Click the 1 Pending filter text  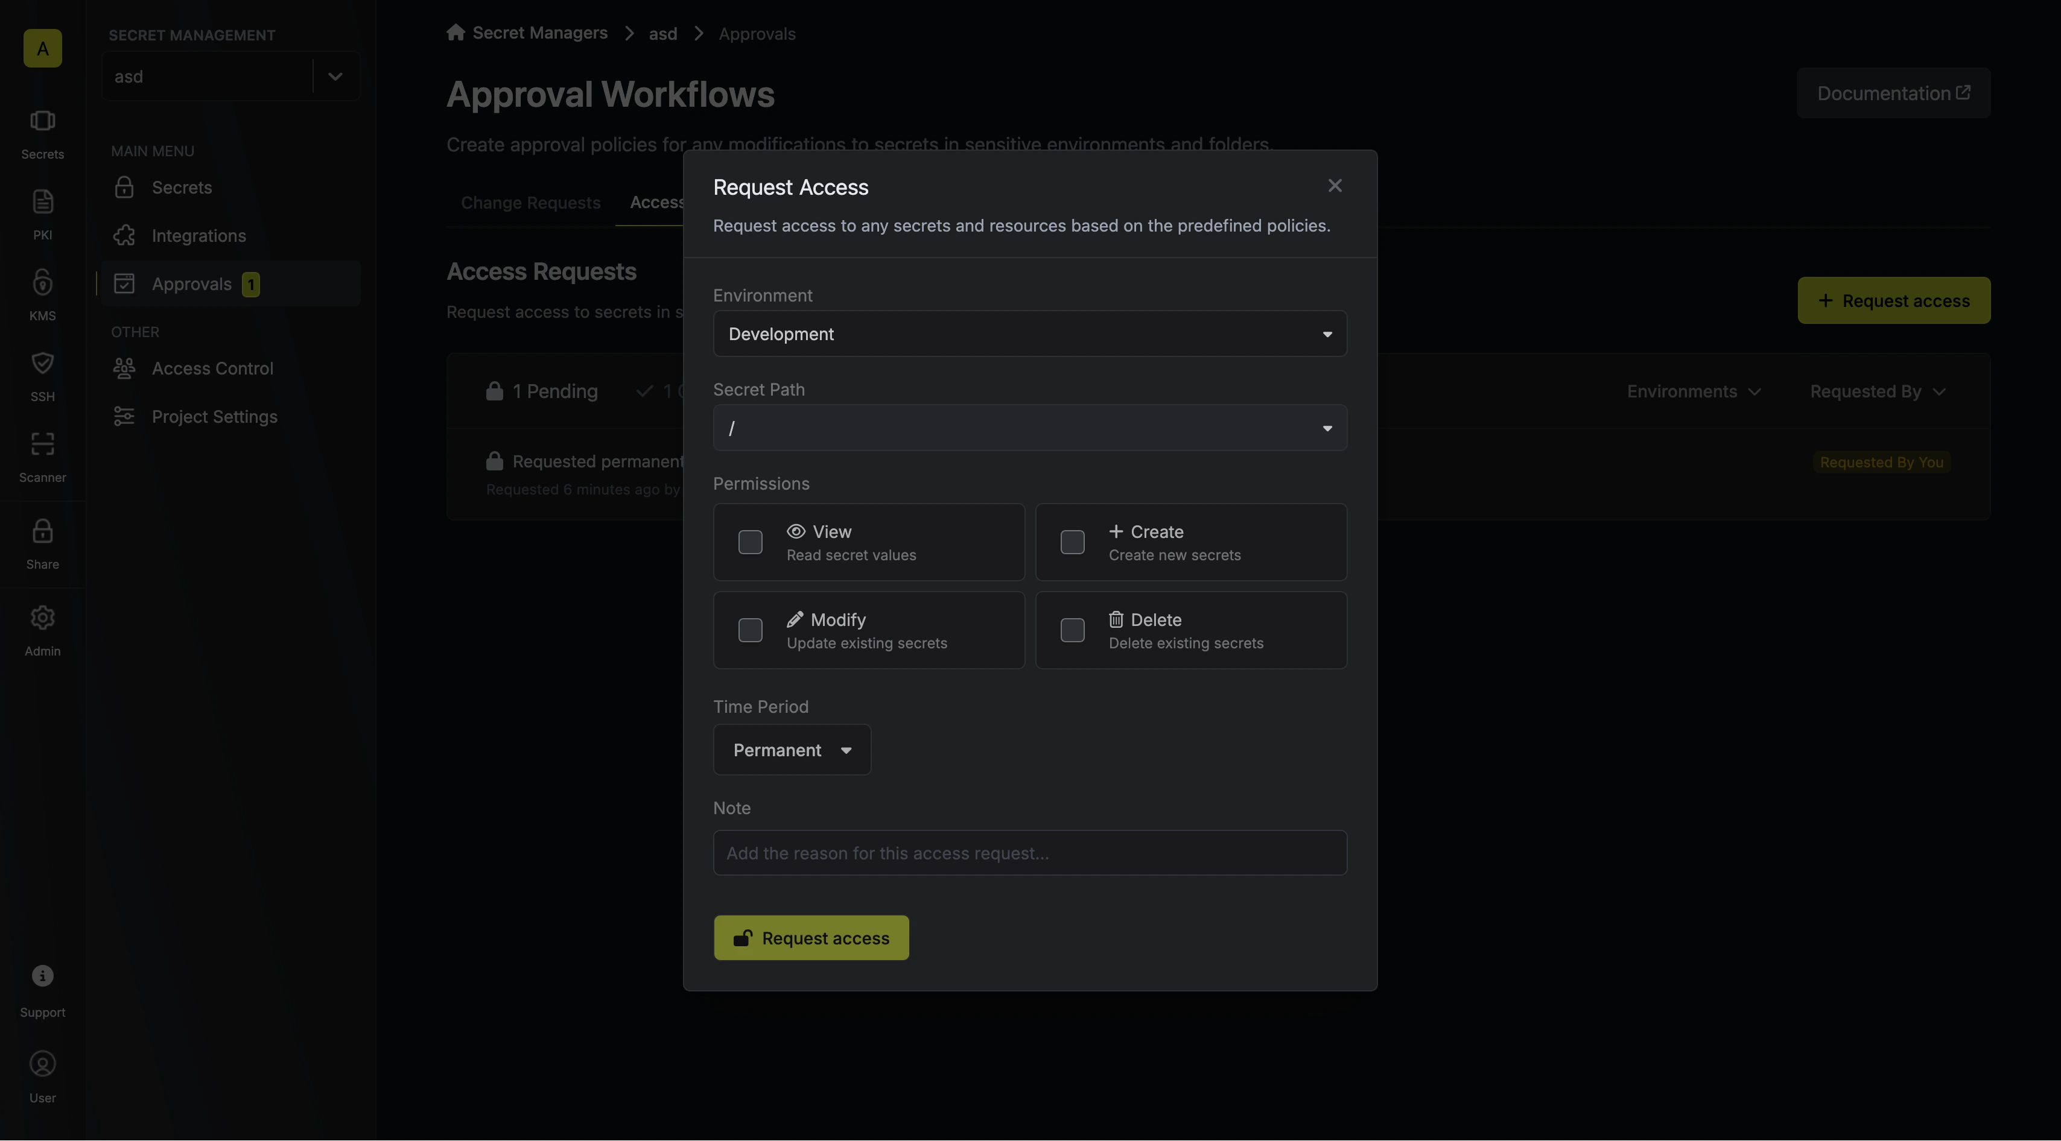(x=555, y=391)
